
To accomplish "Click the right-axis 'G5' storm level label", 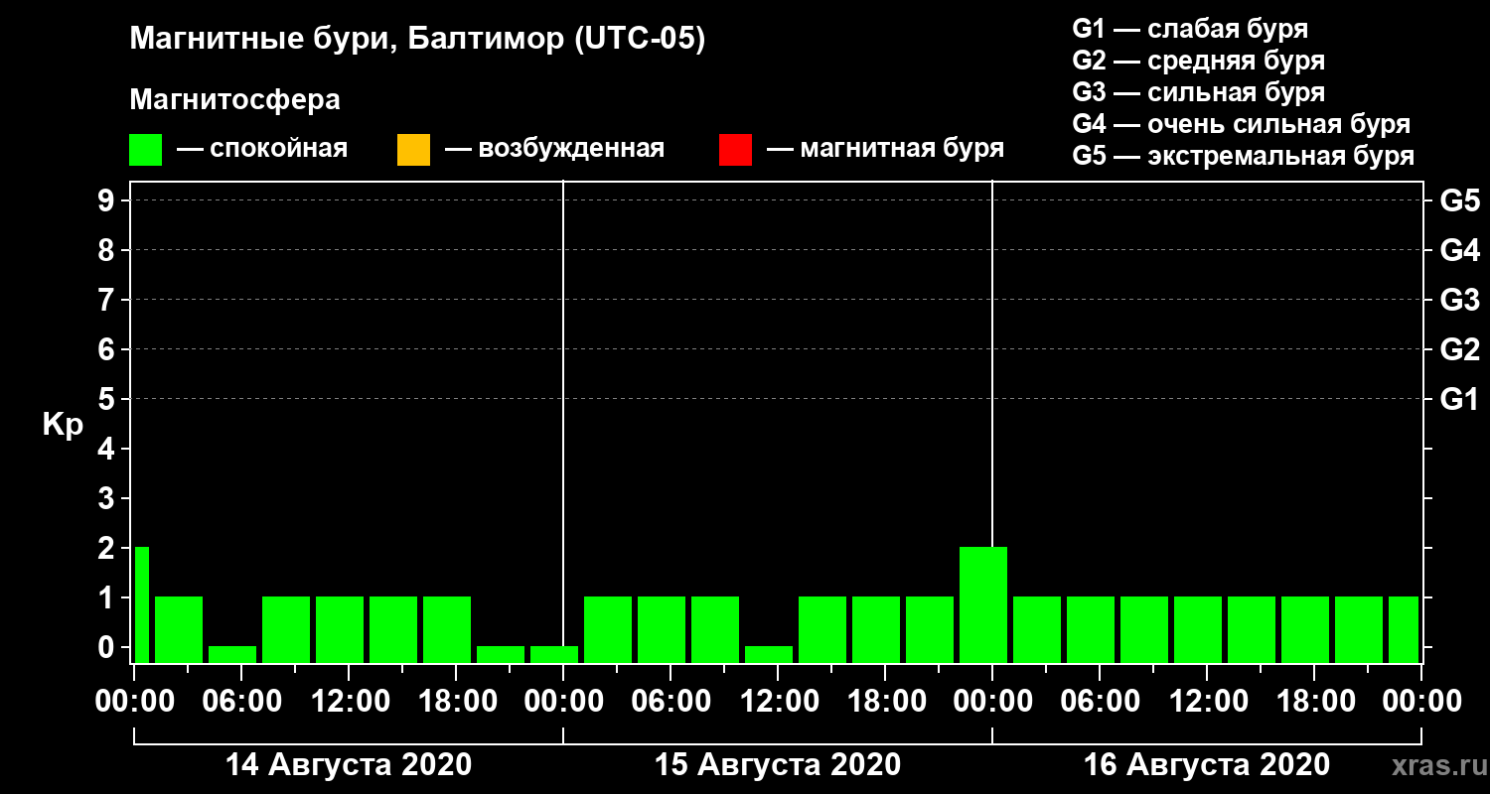I will (1460, 200).
